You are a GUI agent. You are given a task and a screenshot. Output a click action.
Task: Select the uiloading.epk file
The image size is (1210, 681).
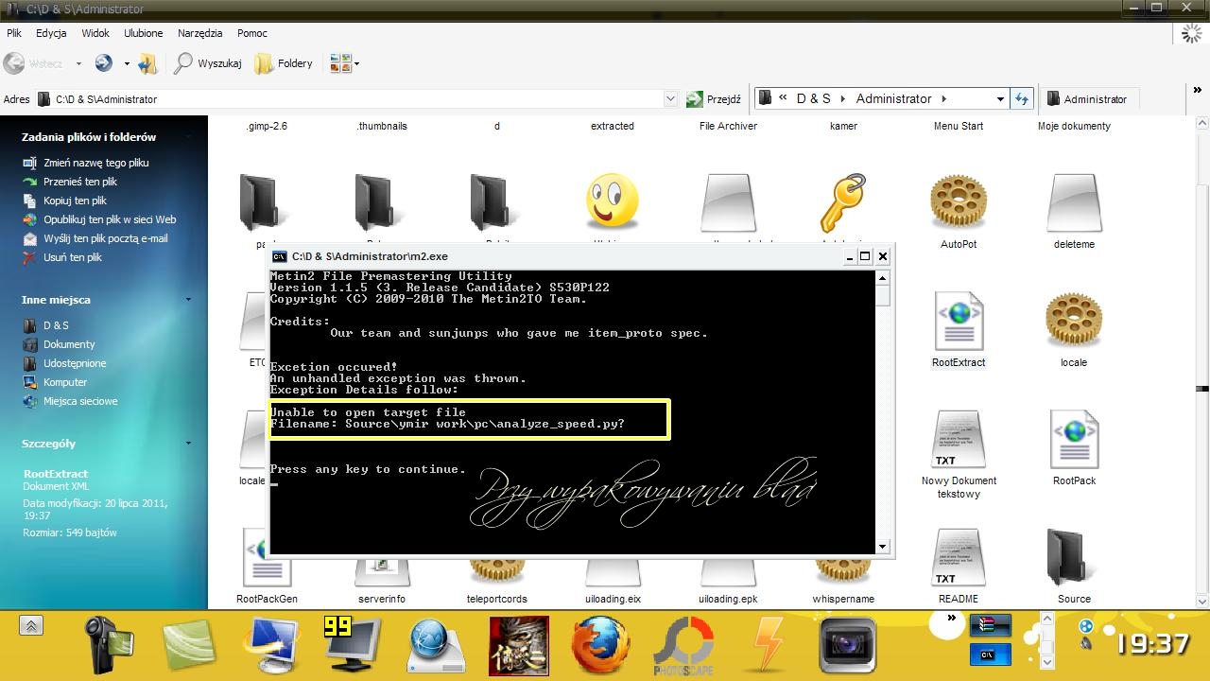[728, 571]
